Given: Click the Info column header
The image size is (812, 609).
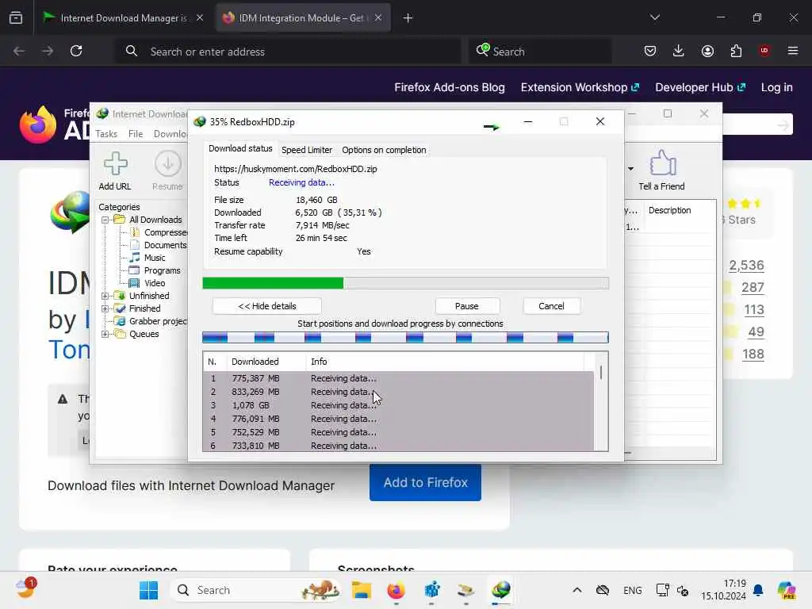Looking at the screenshot, I should pyautogui.click(x=446, y=362).
